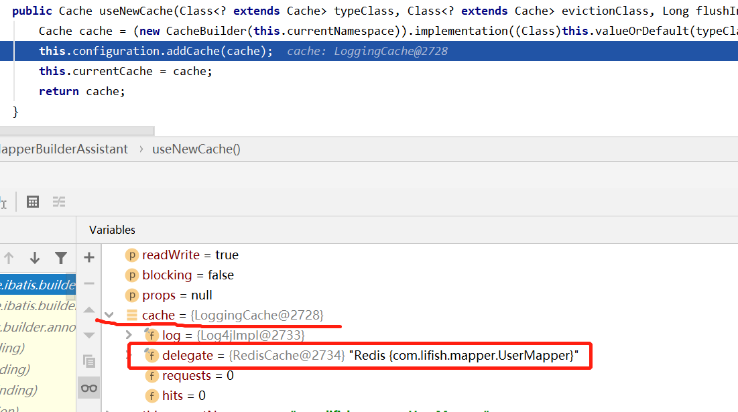The width and height of the screenshot is (738, 412).
Task: Click useNewCache() in the breadcrumb
Action: [196, 149]
